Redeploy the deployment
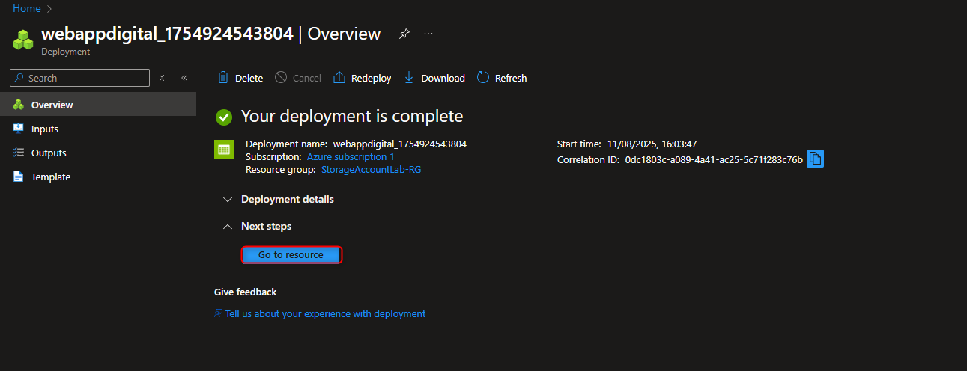This screenshot has height=371, width=967. (x=362, y=78)
